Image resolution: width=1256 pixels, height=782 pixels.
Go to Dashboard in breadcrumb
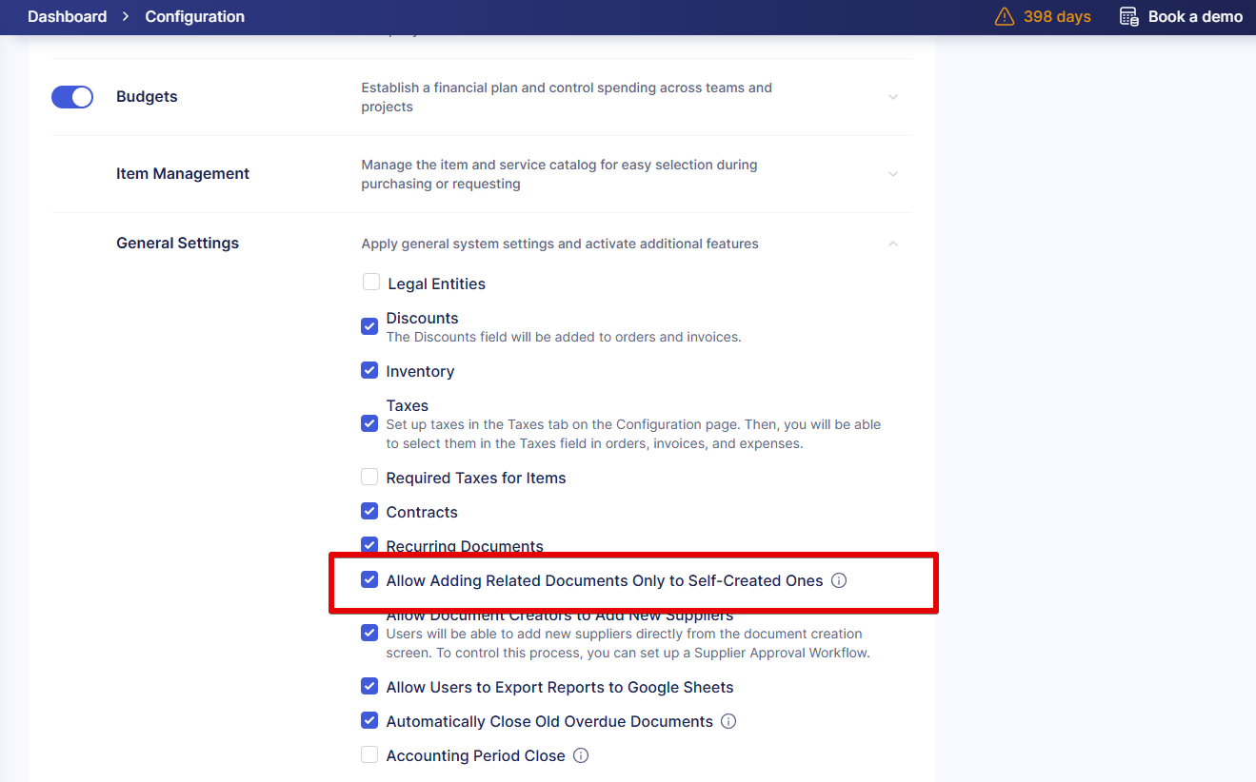click(x=67, y=17)
